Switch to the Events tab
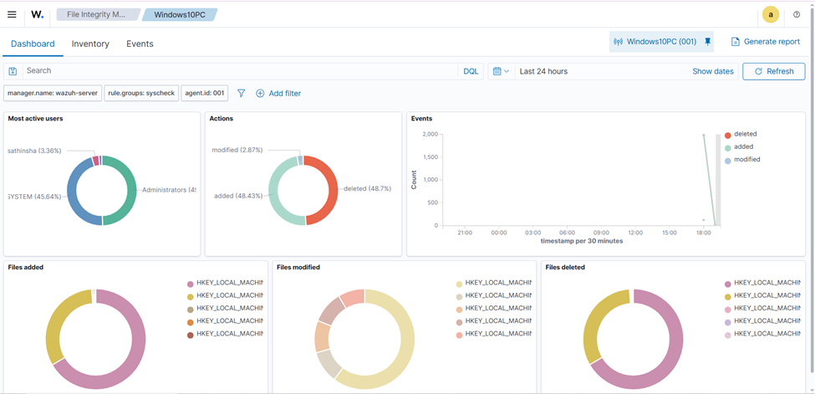815x394 pixels. click(140, 43)
